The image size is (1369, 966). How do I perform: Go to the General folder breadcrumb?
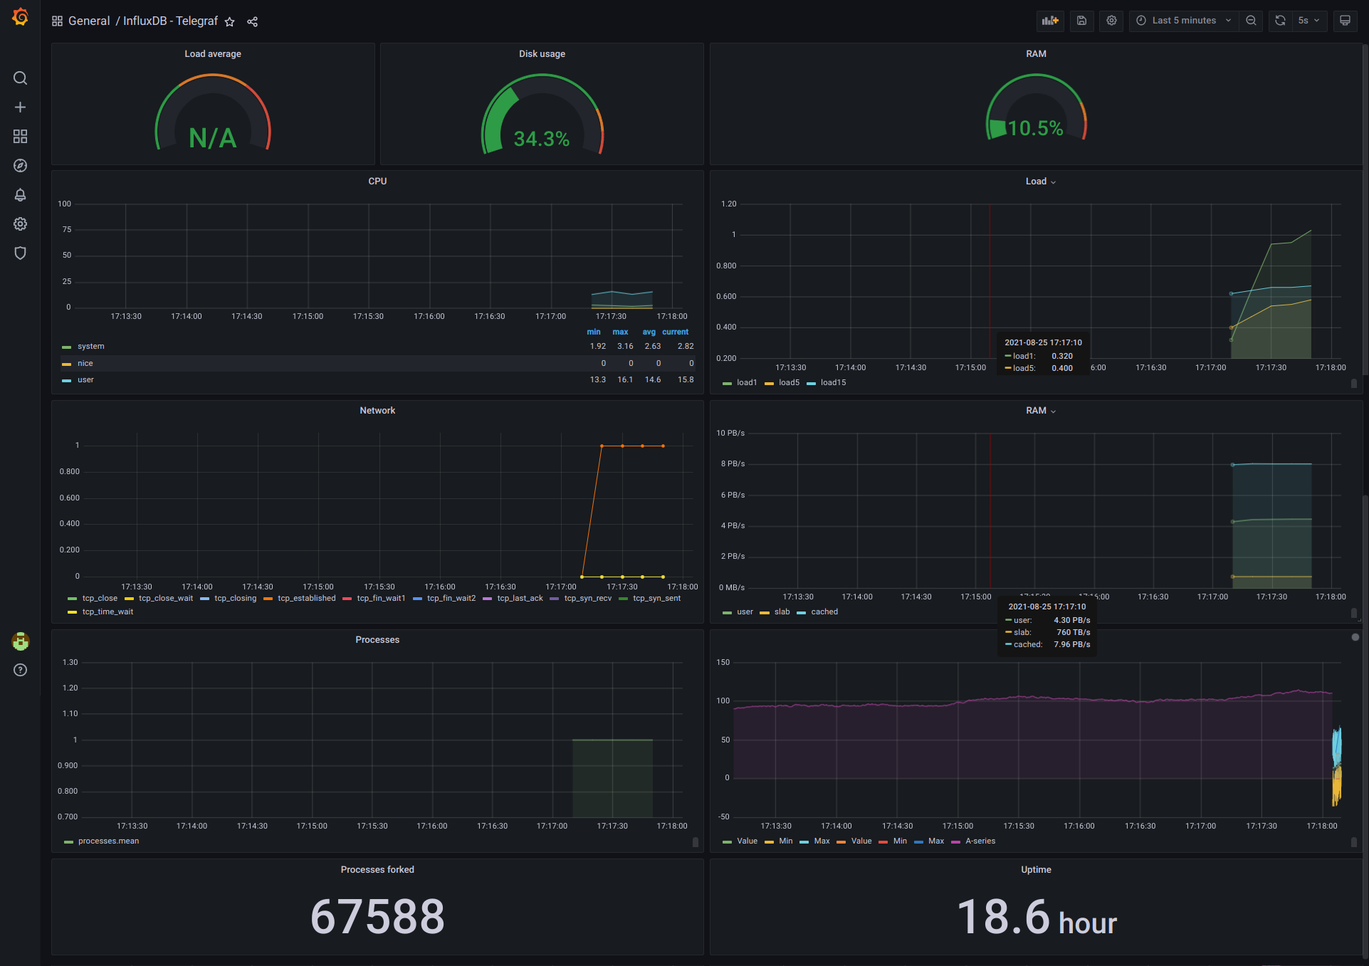(89, 21)
